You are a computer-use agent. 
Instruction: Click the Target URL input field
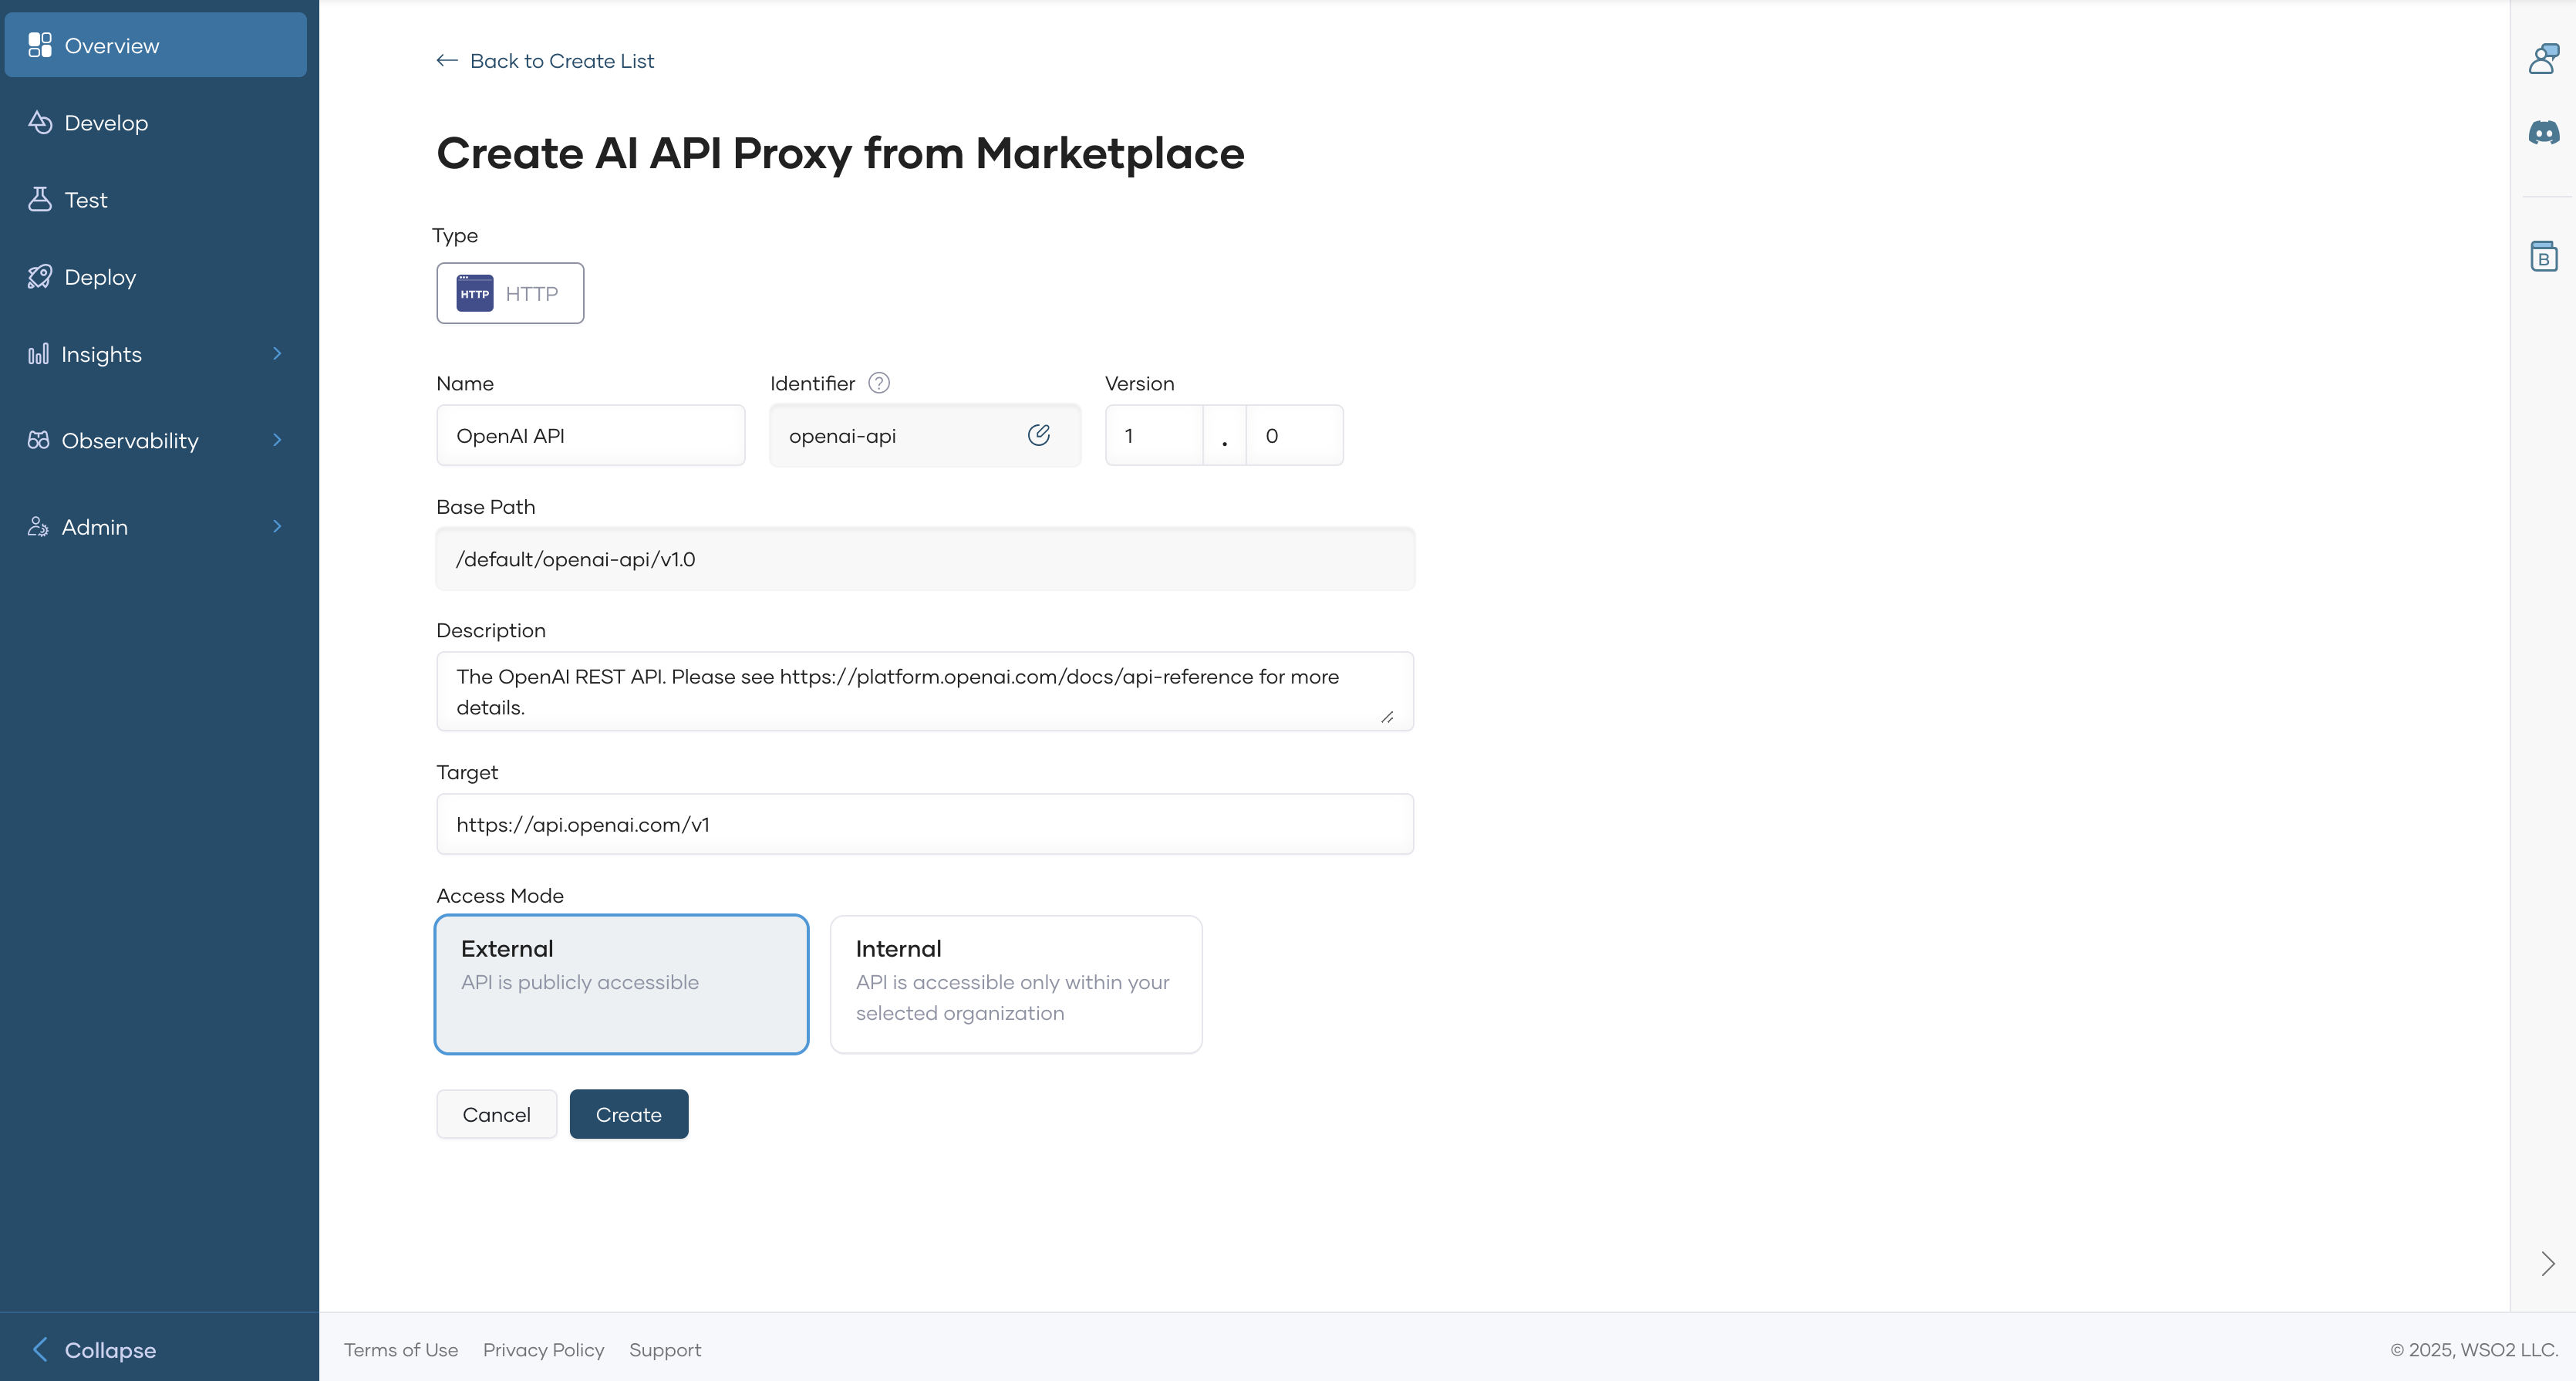[924, 824]
